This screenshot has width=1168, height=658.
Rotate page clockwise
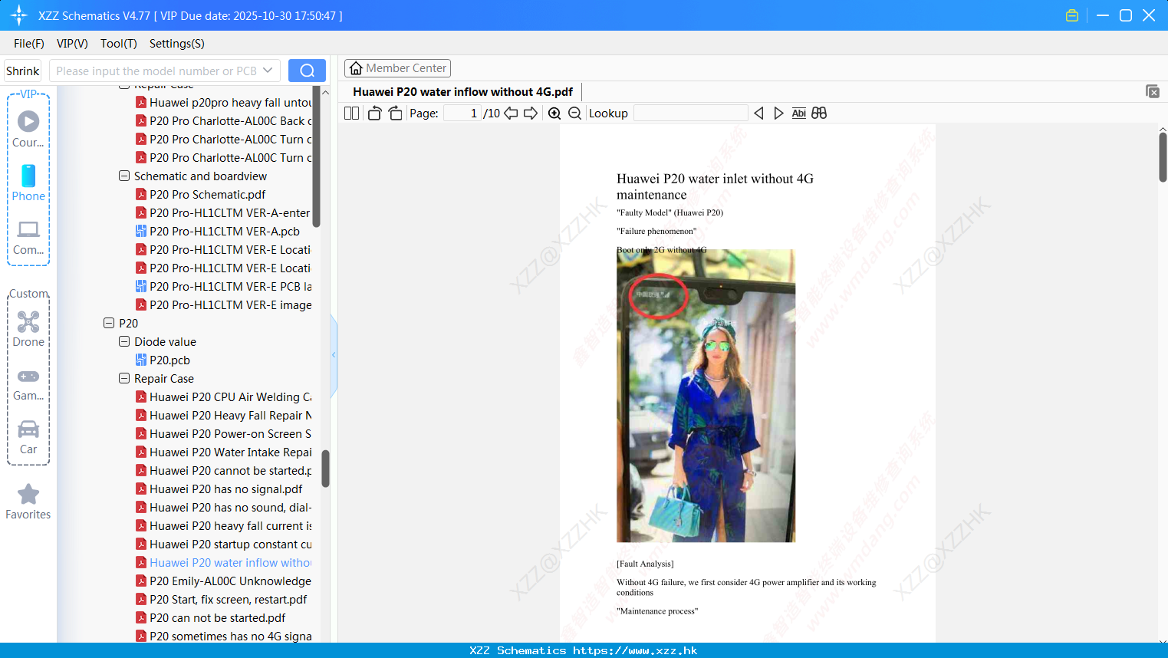[x=395, y=113]
